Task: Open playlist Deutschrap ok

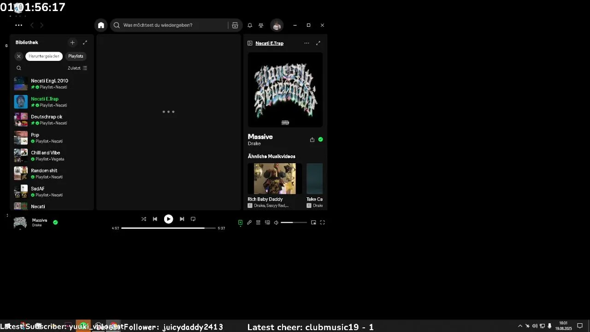Action: 52,119
